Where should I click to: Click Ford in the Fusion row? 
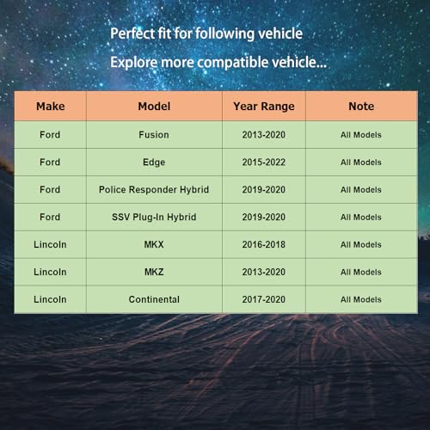pos(50,135)
